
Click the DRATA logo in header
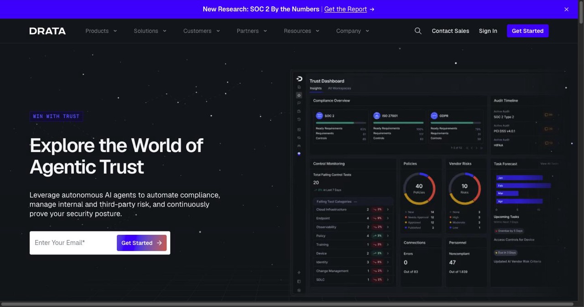click(47, 31)
